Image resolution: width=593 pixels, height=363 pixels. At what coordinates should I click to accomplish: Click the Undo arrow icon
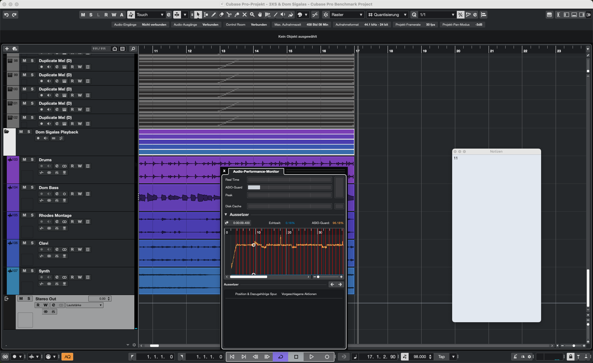tap(6, 15)
